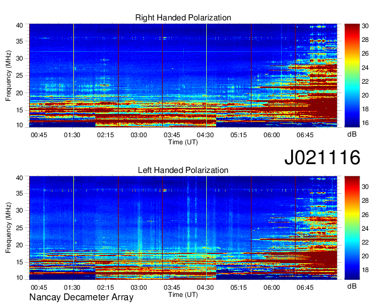
Task: Click the 04:30 tick label on the lower plot
Action: [x=205, y=287]
